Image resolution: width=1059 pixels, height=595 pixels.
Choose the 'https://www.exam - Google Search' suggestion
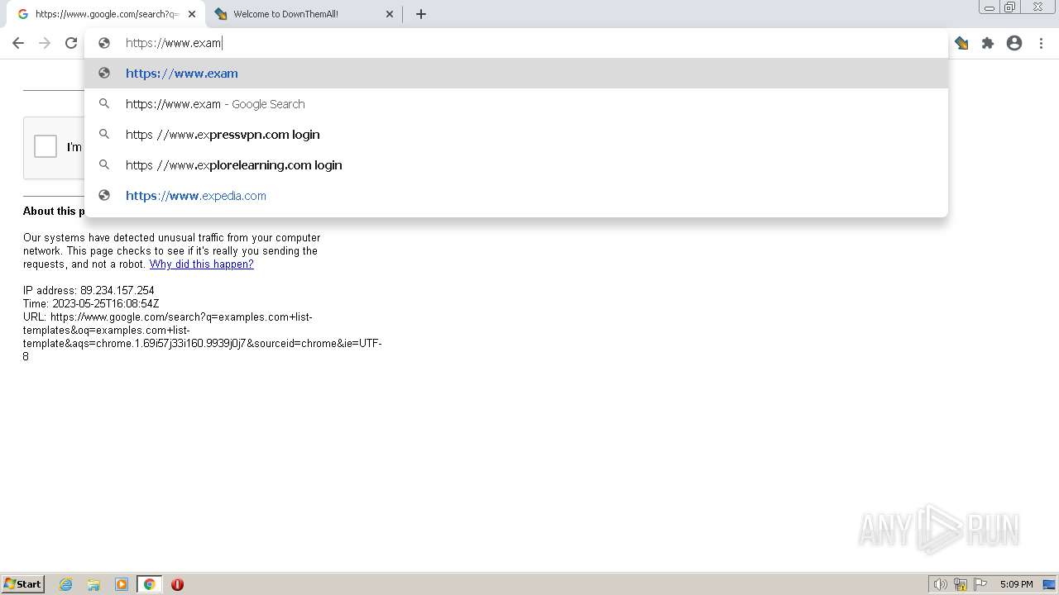coord(516,104)
